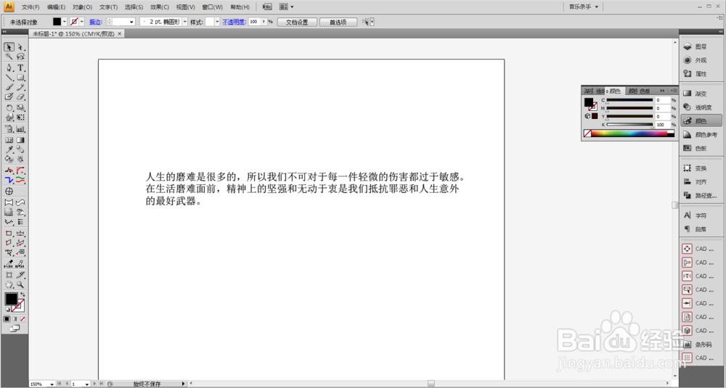The image size is (726, 388).
Task: Set paint mode to Color button
Action: tap(7, 319)
